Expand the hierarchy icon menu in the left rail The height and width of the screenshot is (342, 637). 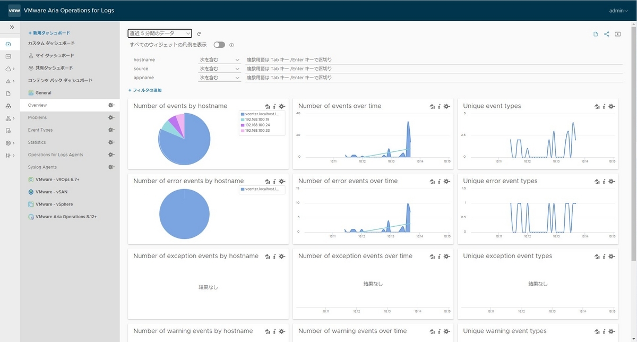[9, 118]
